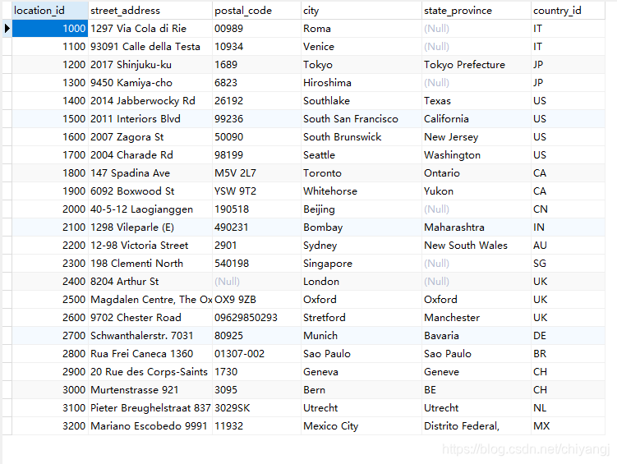Click the Toronto city cell
The width and height of the screenshot is (617, 464).
click(361, 173)
